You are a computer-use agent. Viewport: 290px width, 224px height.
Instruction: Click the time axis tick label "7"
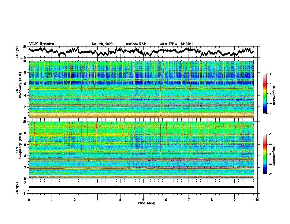pos(189,200)
